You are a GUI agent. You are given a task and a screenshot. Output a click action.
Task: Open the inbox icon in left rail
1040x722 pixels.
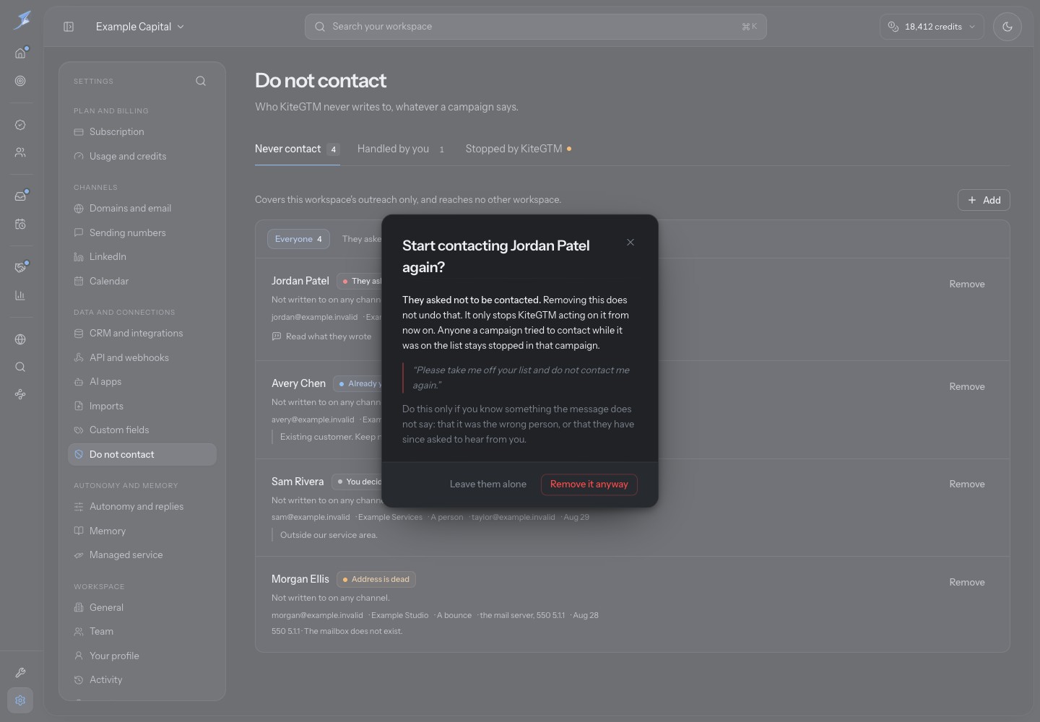pos(20,196)
